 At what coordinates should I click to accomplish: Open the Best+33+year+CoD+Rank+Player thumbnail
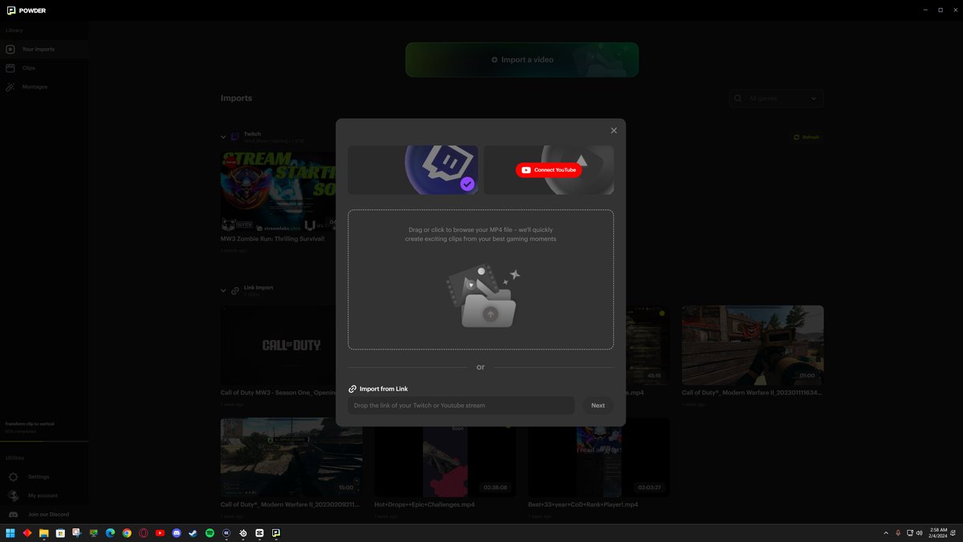(599, 457)
